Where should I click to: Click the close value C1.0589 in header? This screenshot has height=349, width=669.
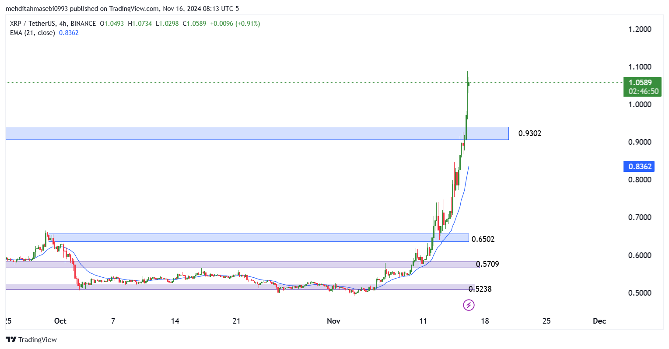coord(194,24)
